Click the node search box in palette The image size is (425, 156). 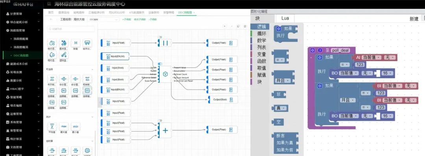point(71,29)
